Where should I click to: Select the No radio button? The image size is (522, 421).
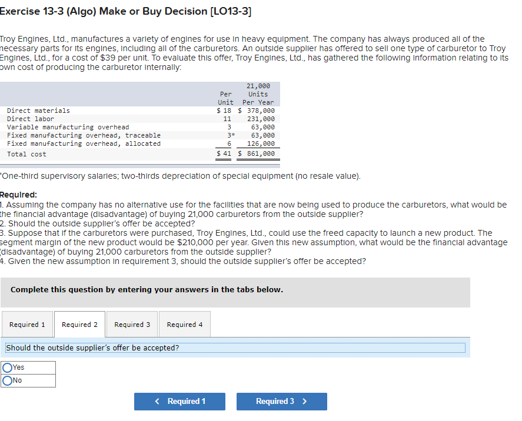pos(7,380)
